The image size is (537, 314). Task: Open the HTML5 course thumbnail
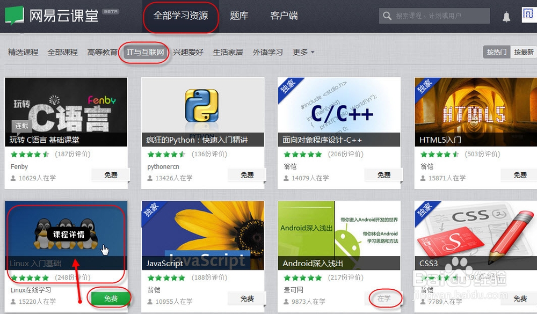pos(476,112)
